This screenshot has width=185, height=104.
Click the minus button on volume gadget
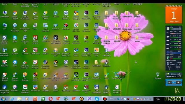click(x=169, y=82)
